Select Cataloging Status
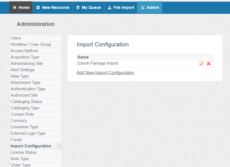Image resolution: width=230 pixels, height=167 pixels. coord(35,102)
